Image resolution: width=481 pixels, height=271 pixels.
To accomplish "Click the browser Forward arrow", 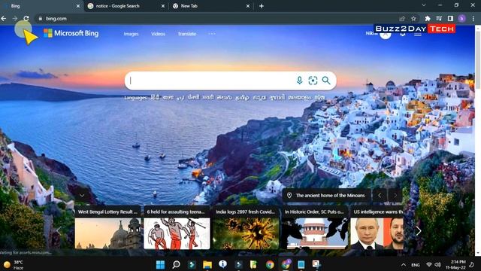I will coord(15,18).
